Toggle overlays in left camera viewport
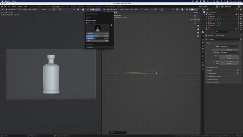This screenshot has height=137, width=243. click(83, 10)
